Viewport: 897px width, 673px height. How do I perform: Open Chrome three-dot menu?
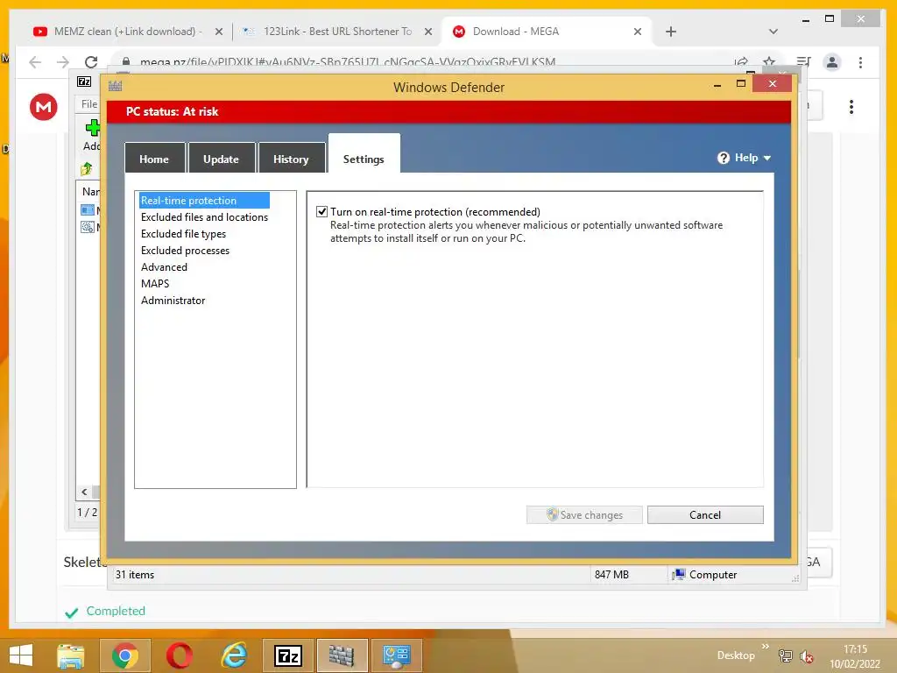click(x=860, y=62)
